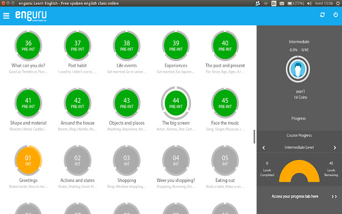This screenshot has width=342, height=214.
Task: Click Course Progress header
Action: pos(299,135)
